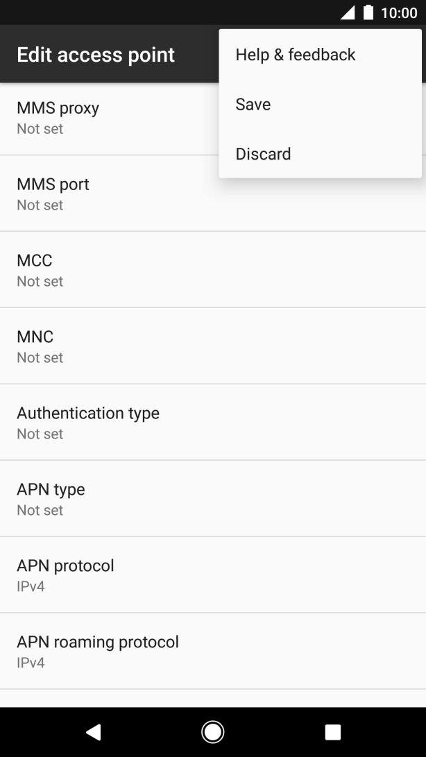This screenshot has height=757, width=426.
Task: Open the APN type setting
Action: point(213,499)
